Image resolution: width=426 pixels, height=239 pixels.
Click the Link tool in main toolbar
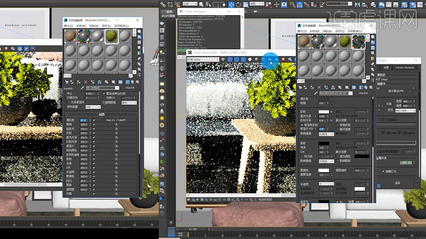click(x=163, y=4)
